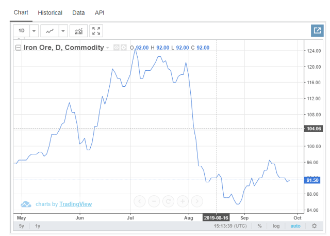Select the 5y time range

(x=21, y=226)
